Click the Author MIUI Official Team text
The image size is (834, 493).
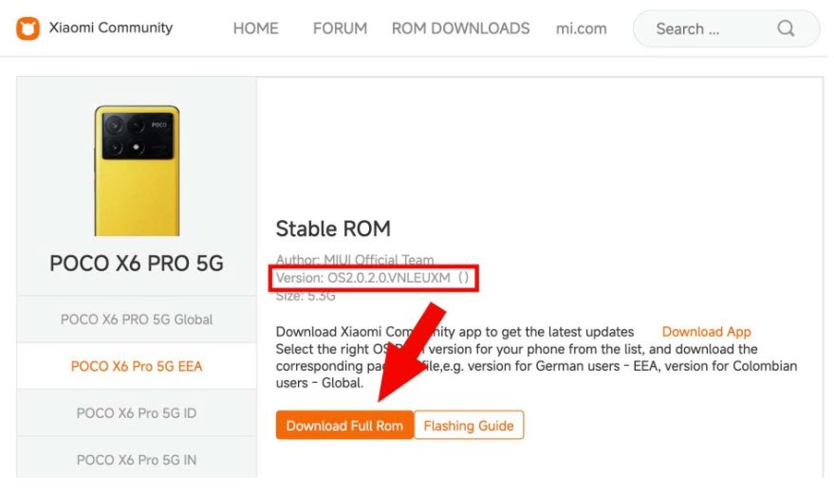(355, 260)
